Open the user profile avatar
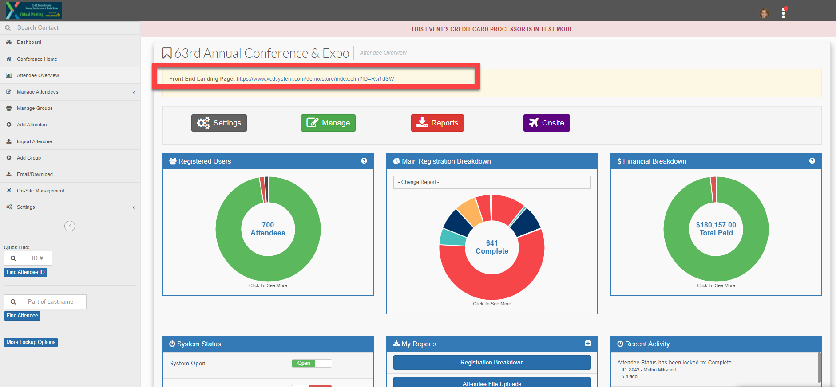Image resolution: width=836 pixels, height=387 pixels. pos(764,13)
